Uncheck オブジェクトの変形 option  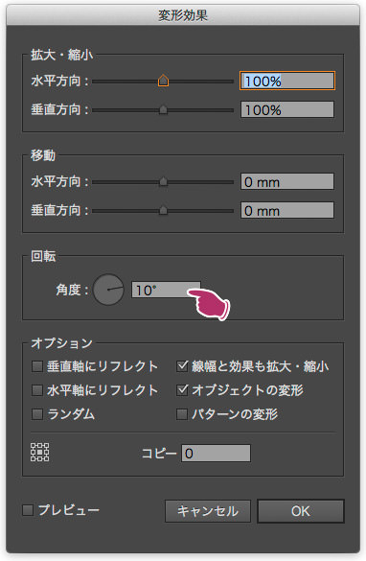tap(182, 389)
